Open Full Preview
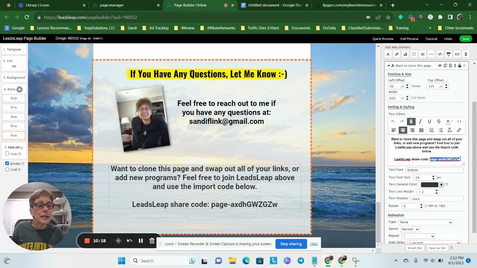The image size is (477, 268). (x=409, y=39)
